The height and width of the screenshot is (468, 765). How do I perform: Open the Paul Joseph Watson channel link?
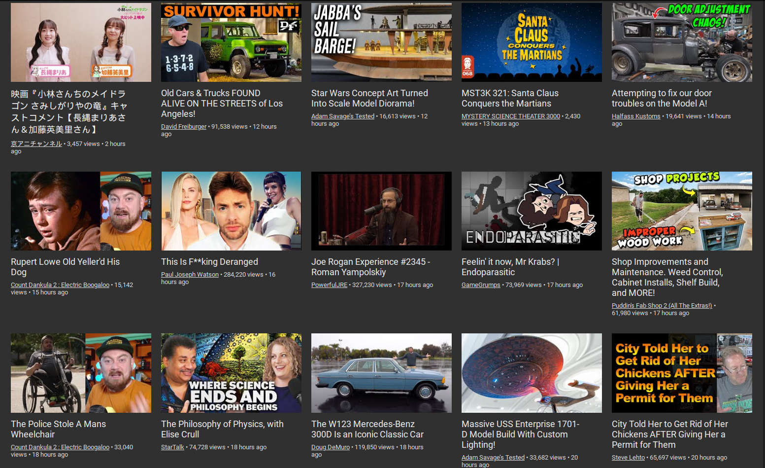pyautogui.click(x=190, y=275)
